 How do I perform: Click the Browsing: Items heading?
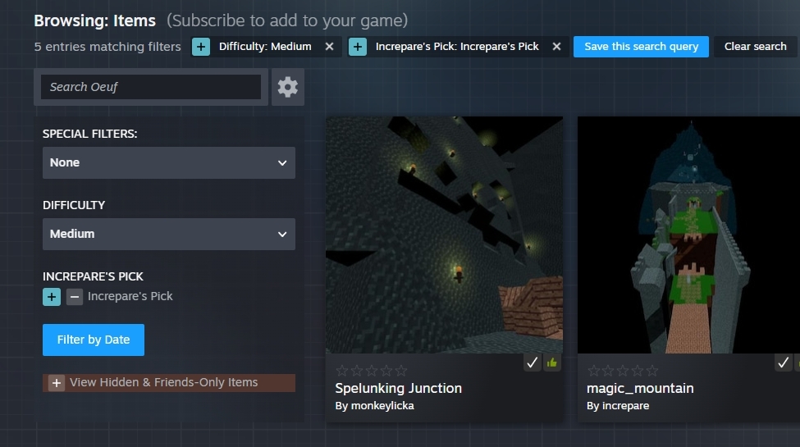coord(95,21)
